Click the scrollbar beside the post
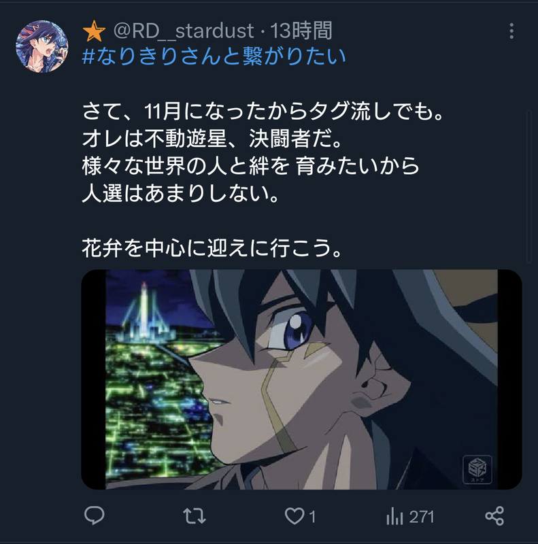This screenshot has width=538, height=544. (528, 186)
